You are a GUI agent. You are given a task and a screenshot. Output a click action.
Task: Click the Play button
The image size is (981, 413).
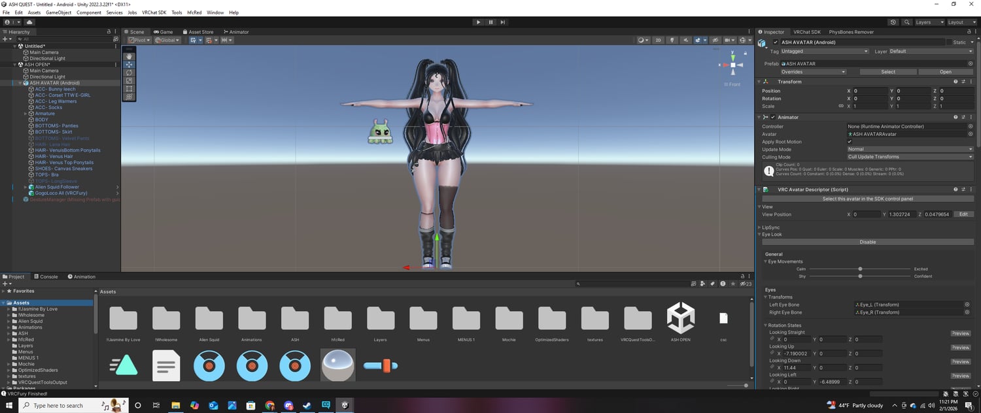[x=479, y=22]
